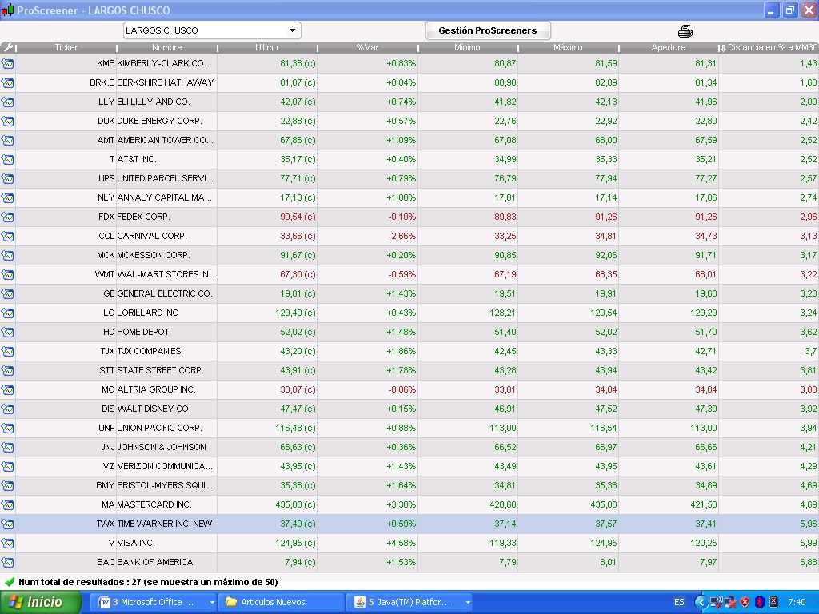Click Visa variation +4,58%

coord(402,544)
